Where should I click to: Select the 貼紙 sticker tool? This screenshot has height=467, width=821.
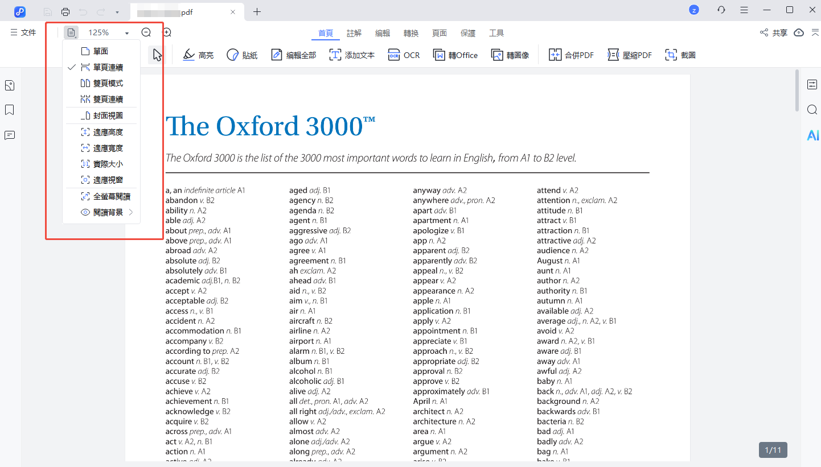242,55
